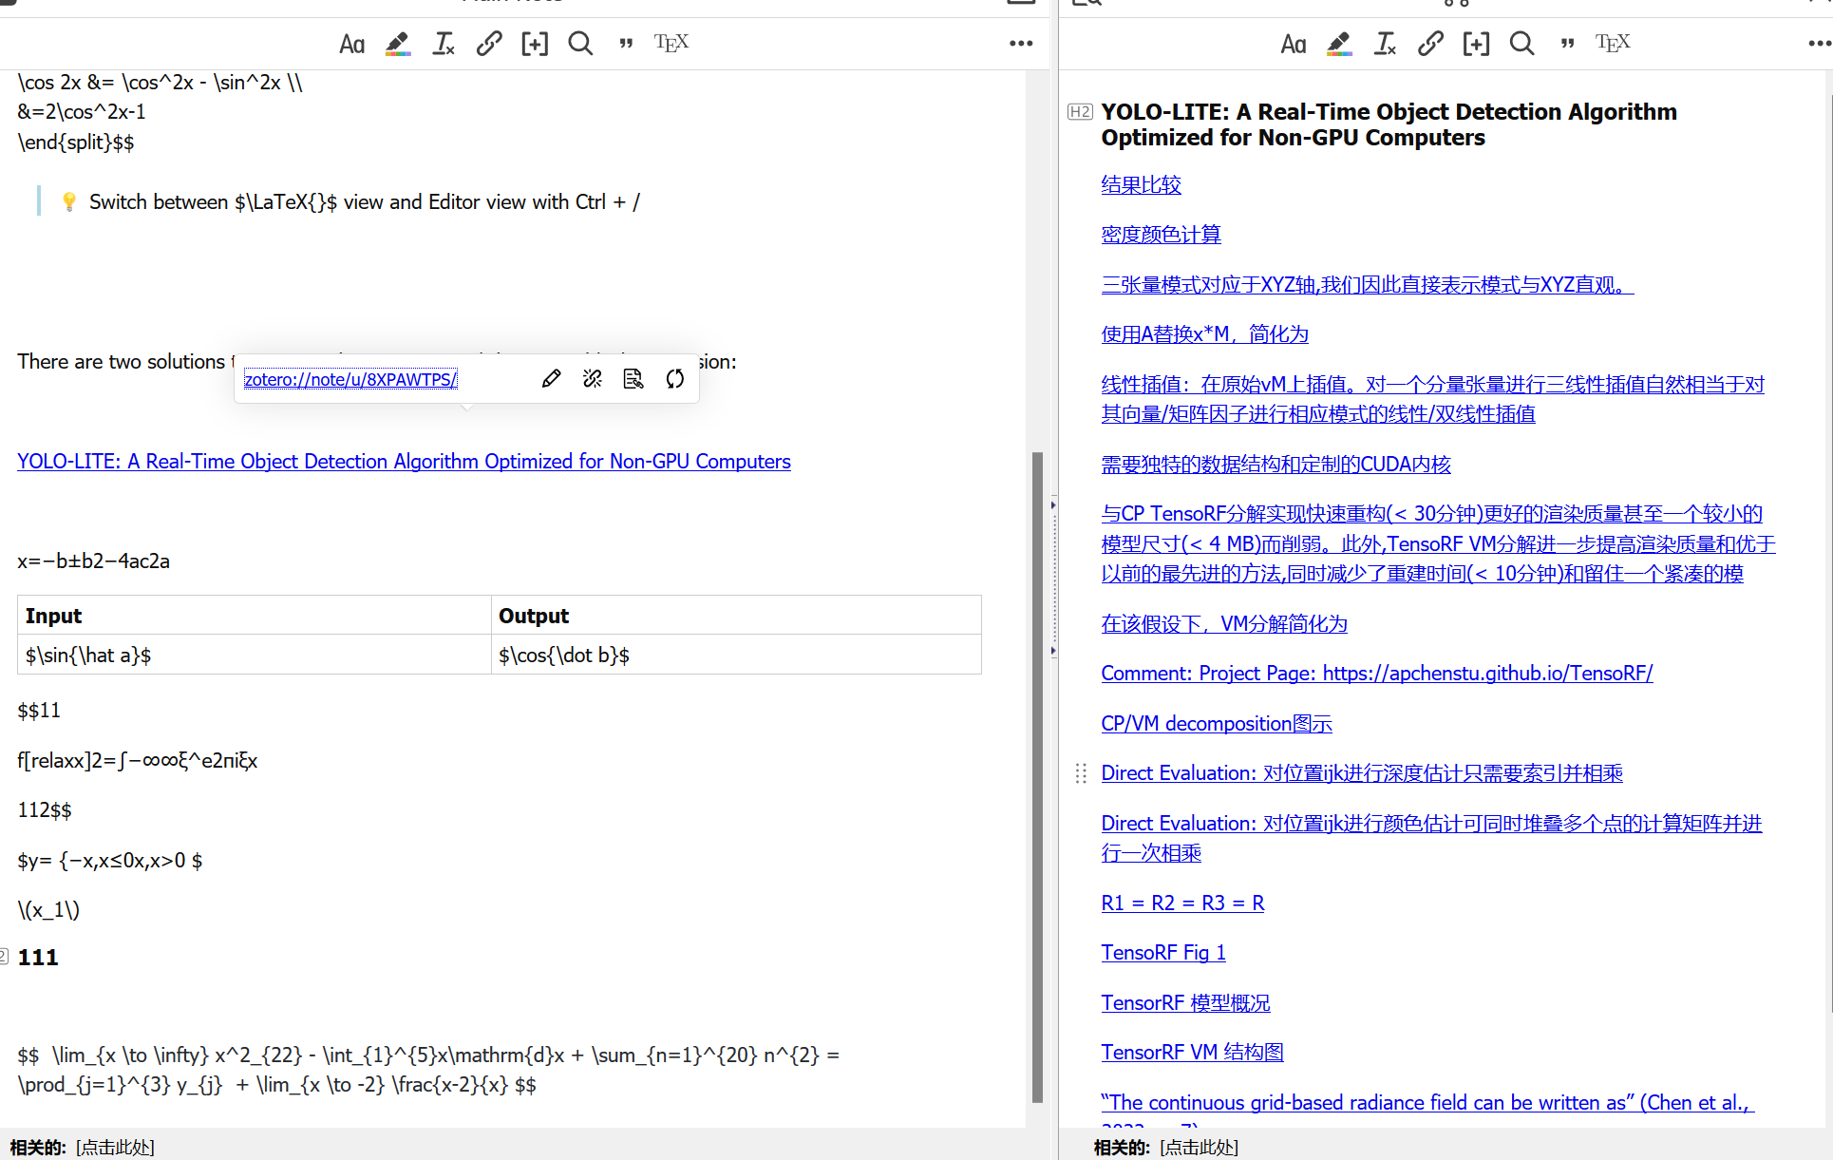Insert a citation with the [+] icon on the right

1476,44
